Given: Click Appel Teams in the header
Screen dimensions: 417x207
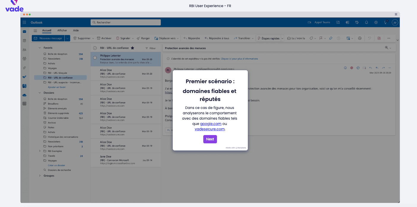Looking at the screenshot, I should [x=319, y=23].
